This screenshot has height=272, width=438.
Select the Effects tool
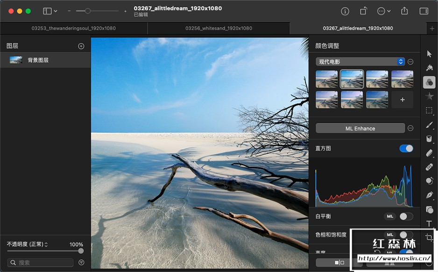click(x=429, y=96)
